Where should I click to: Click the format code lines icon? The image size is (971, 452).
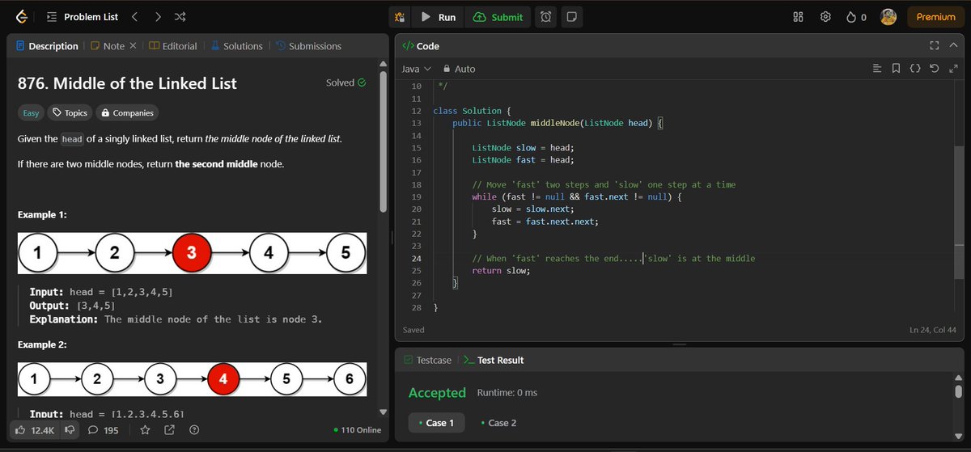coord(877,69)
